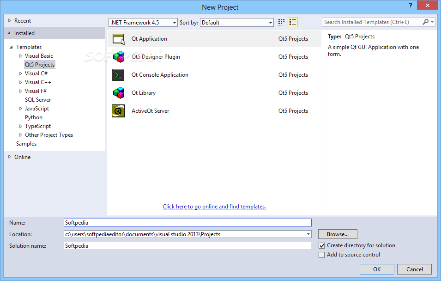The image size is (441, 281).
Task: Click the link to find templates online
Action: [214, 207]
